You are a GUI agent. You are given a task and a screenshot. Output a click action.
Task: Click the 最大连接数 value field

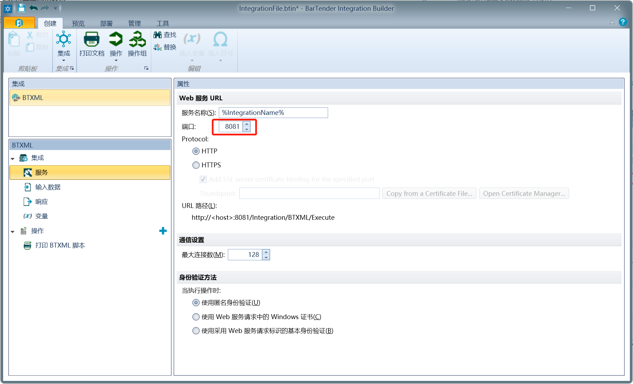(x=245, y=254)
